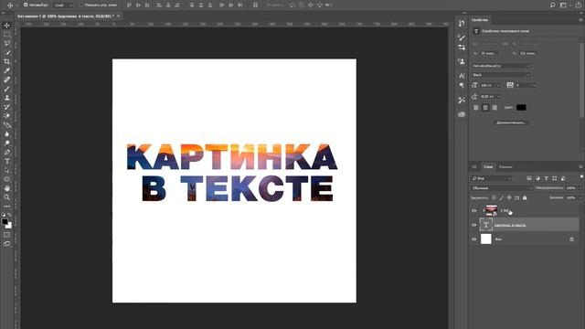Open the font style Black dropdown
585x329 pixels.
click(501, 75)
